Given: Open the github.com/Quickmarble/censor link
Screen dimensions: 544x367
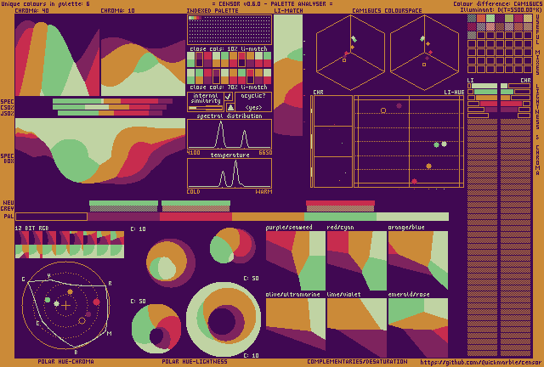Looking at the screenshot, I should pyautogui.click(x=480, y=362).
